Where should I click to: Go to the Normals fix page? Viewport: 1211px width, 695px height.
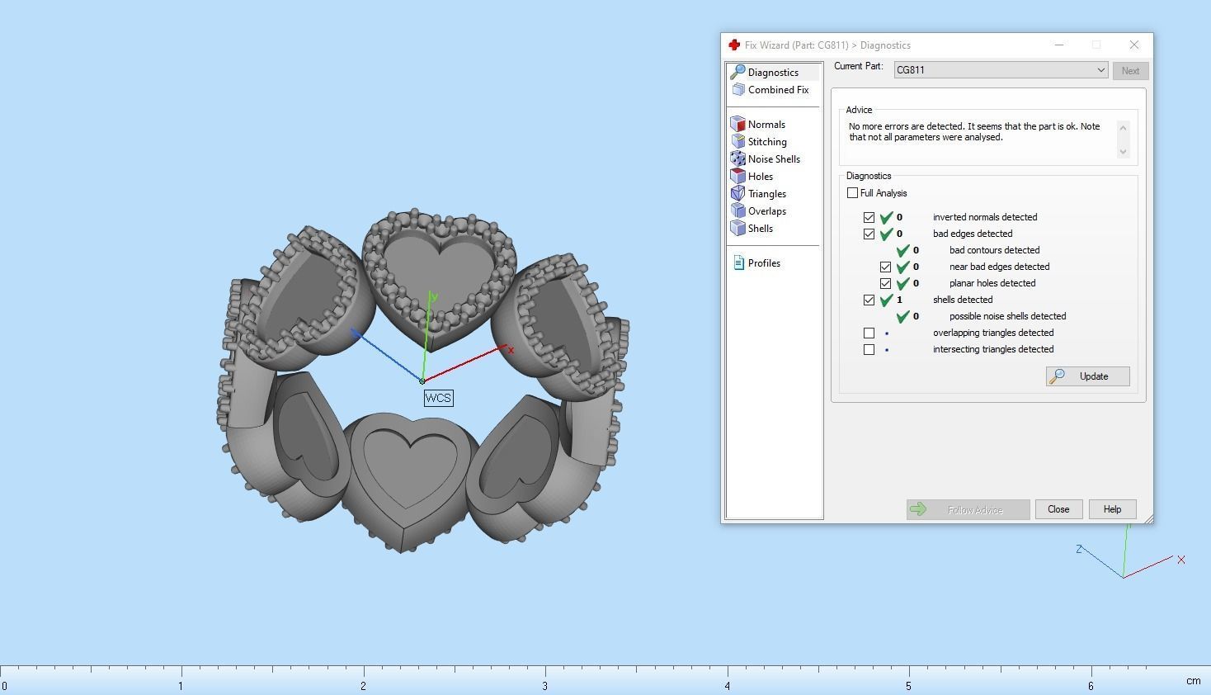(x=766, y=125)
